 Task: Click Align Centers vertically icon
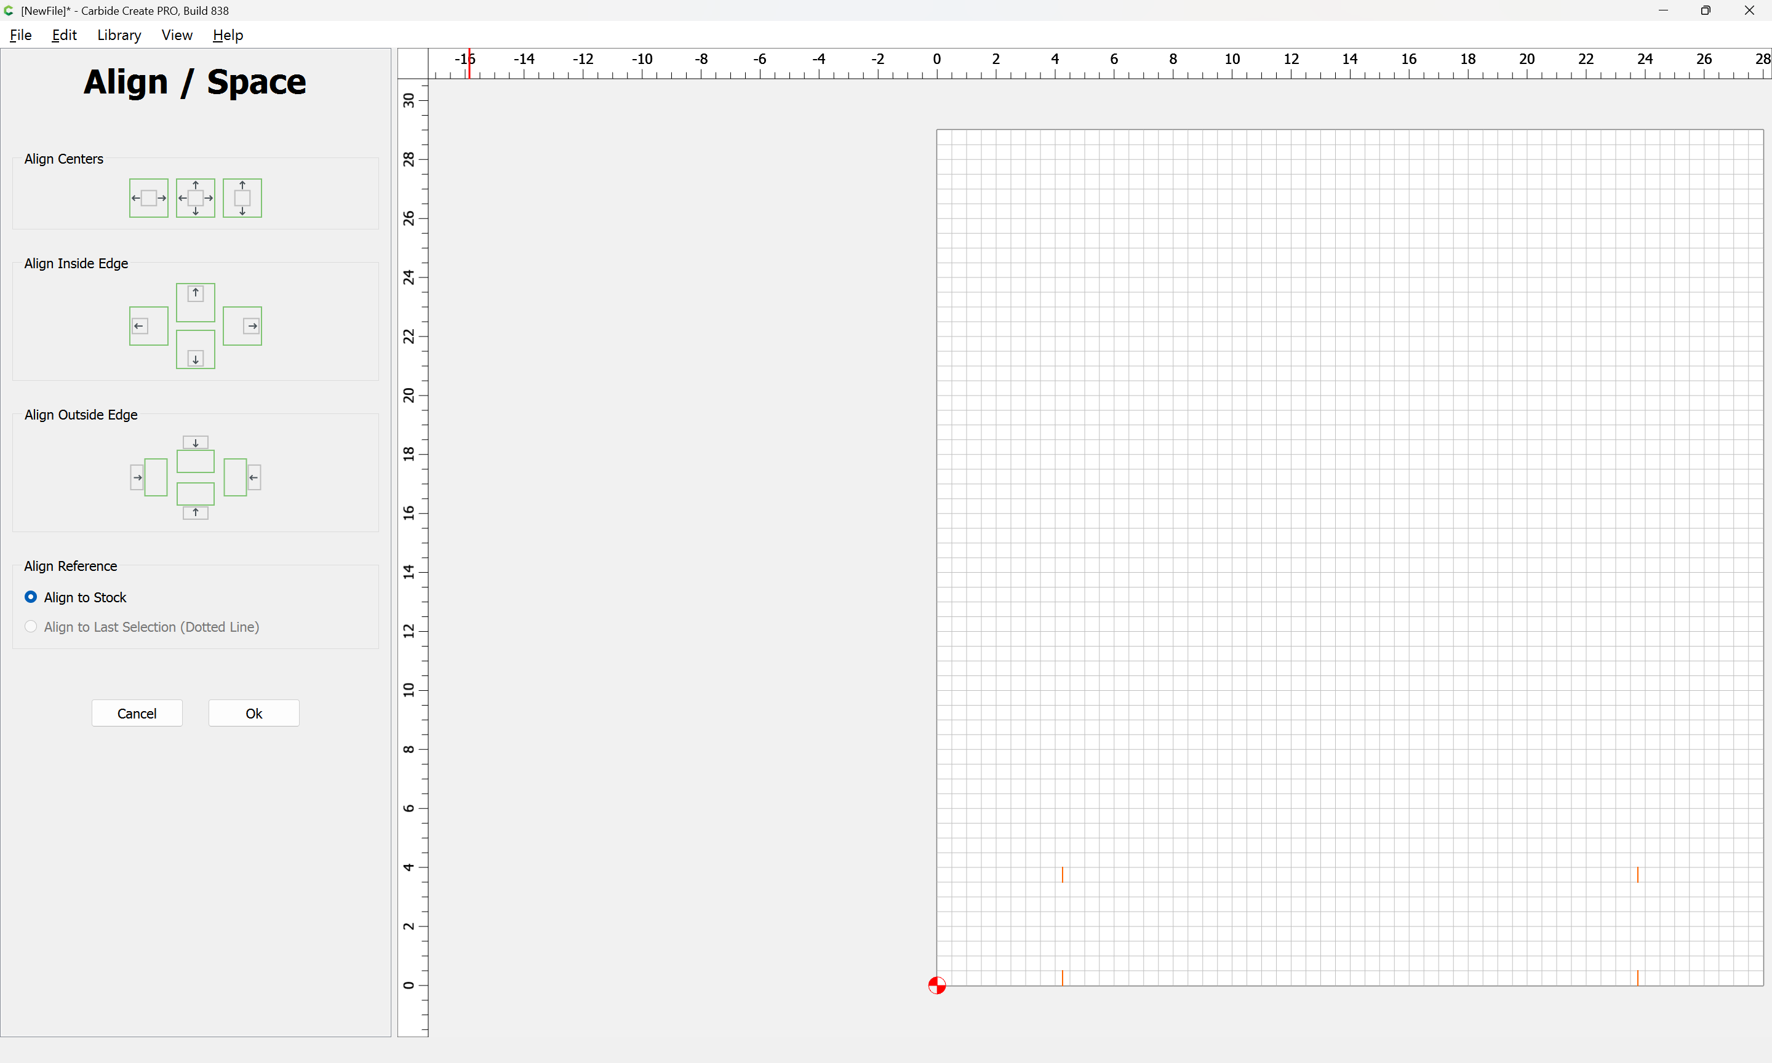pos(242,197)
